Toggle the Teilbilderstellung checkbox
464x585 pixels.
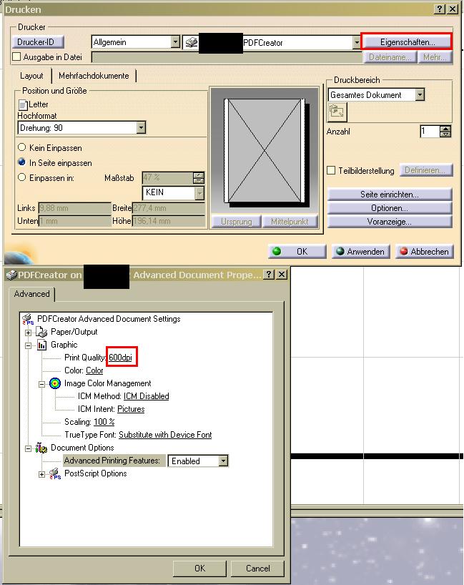point(331,170)
